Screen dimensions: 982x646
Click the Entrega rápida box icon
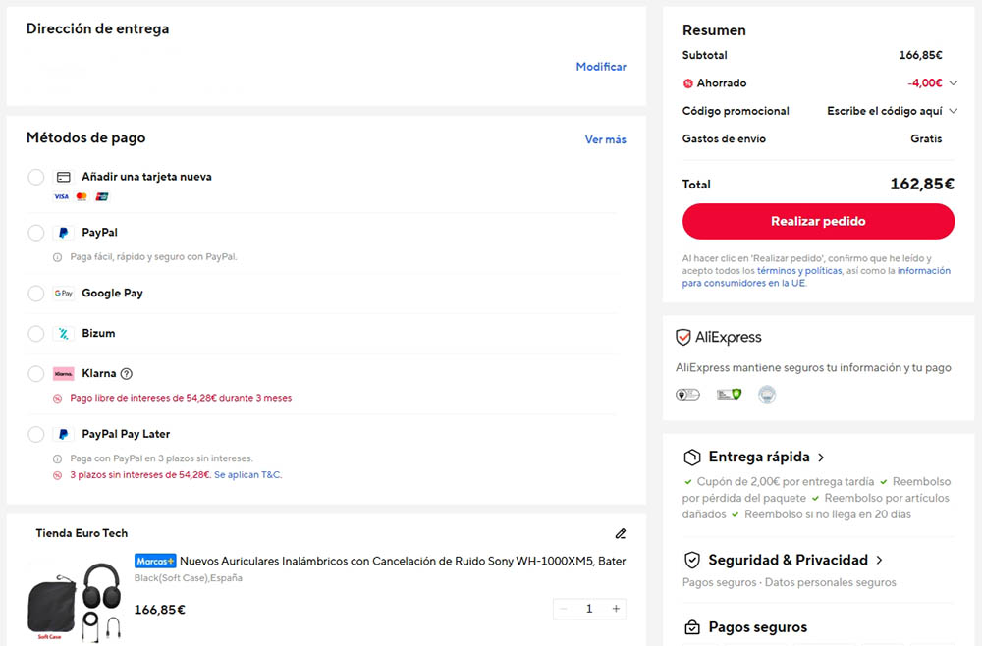click(x=692, y=458)
